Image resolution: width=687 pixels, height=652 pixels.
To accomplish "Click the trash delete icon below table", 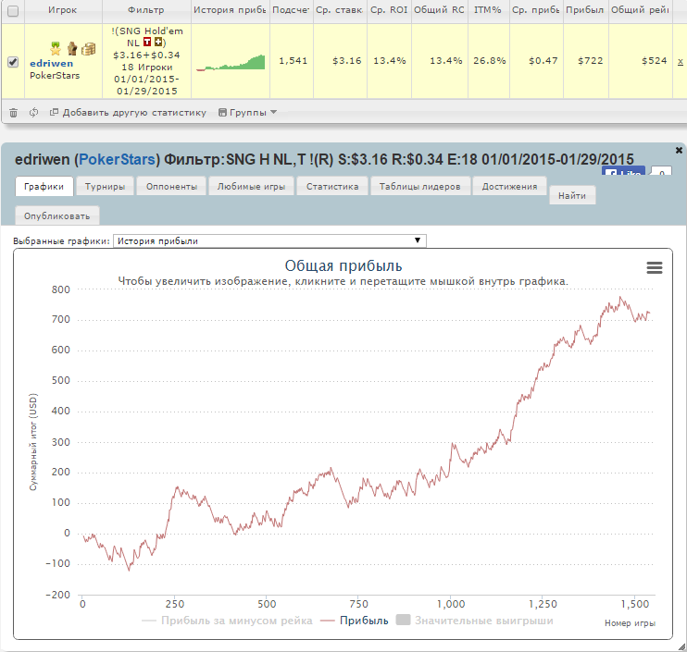I will click(x=14, y=113).
